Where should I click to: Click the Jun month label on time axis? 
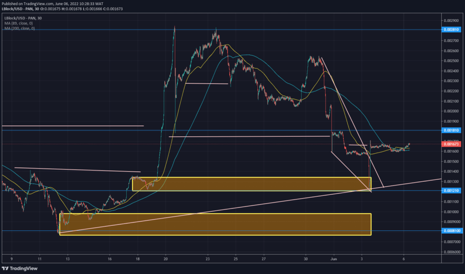[334, 259]
